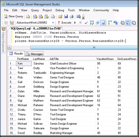Click the New Query button
The height and width of the screenshot is (137, 139).
(14, 17)
